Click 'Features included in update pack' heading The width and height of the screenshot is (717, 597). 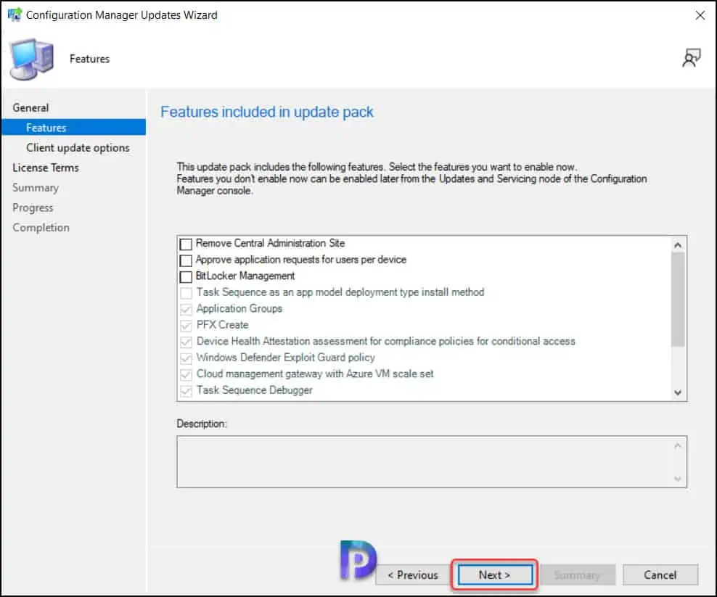click(267, 112)
